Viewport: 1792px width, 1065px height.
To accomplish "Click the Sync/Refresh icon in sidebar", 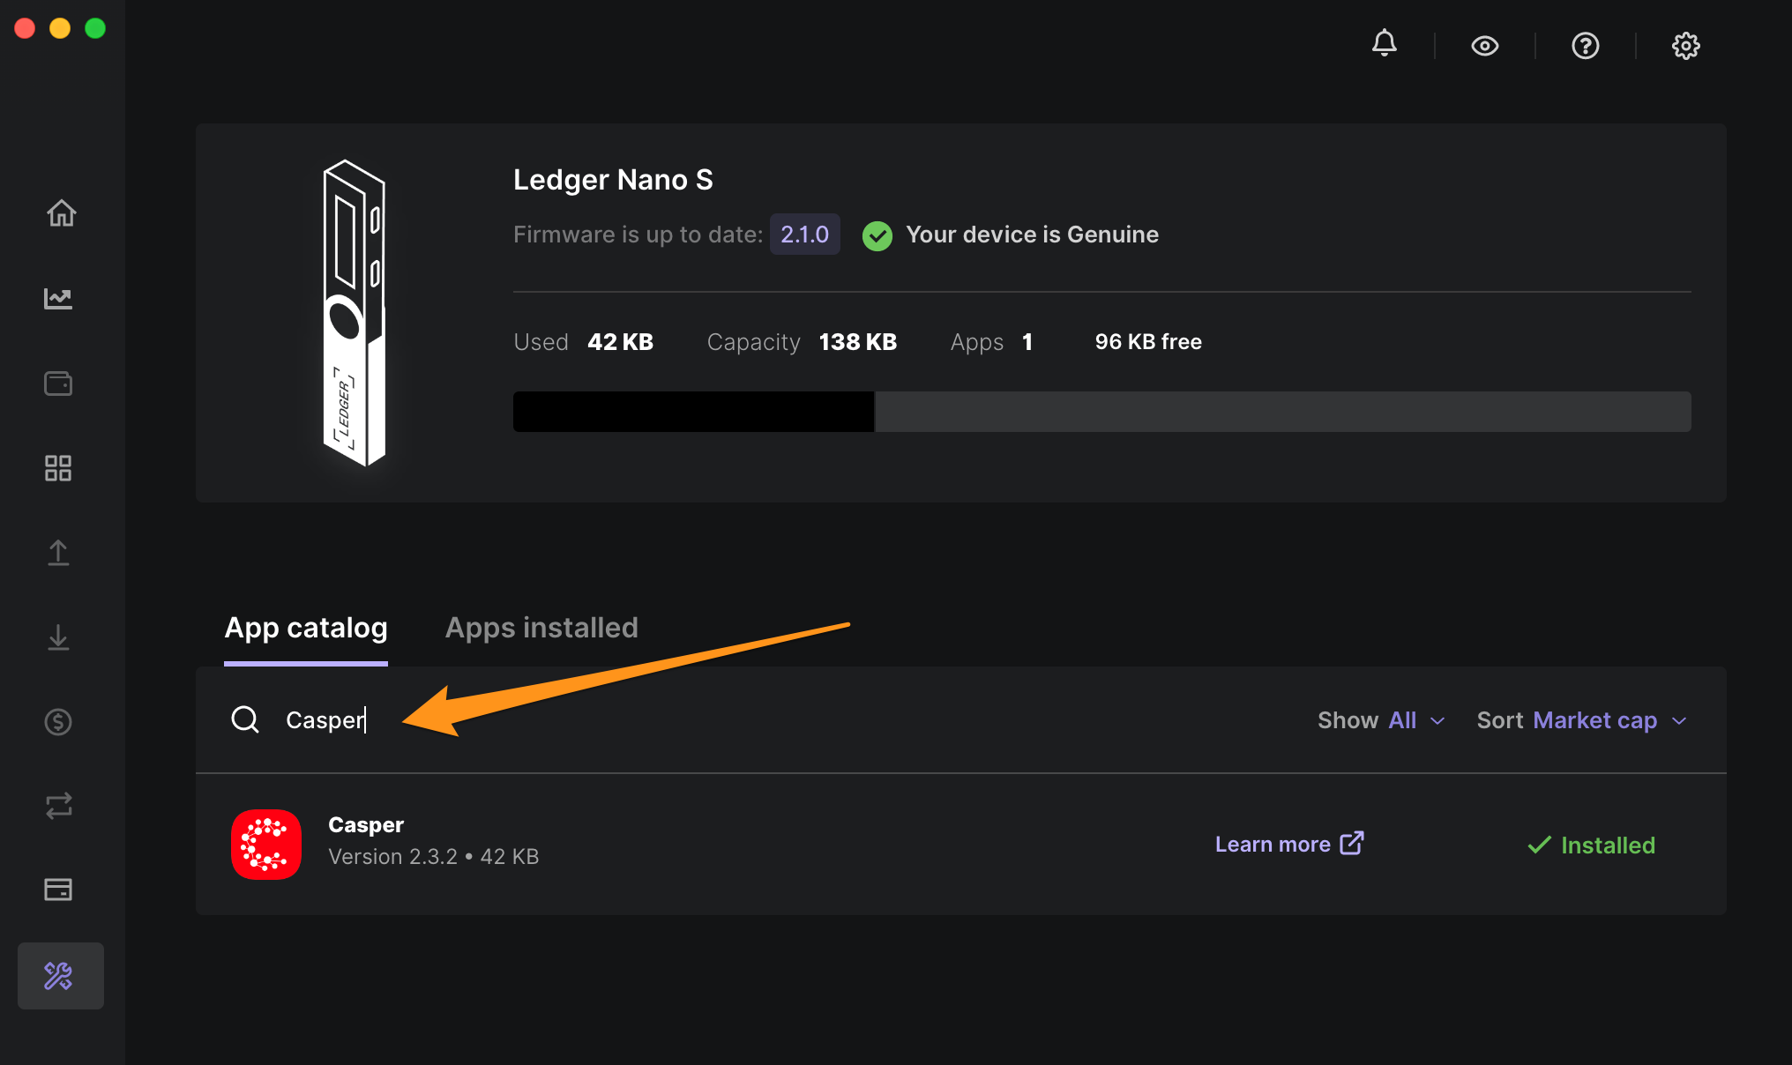I will 60,805.
